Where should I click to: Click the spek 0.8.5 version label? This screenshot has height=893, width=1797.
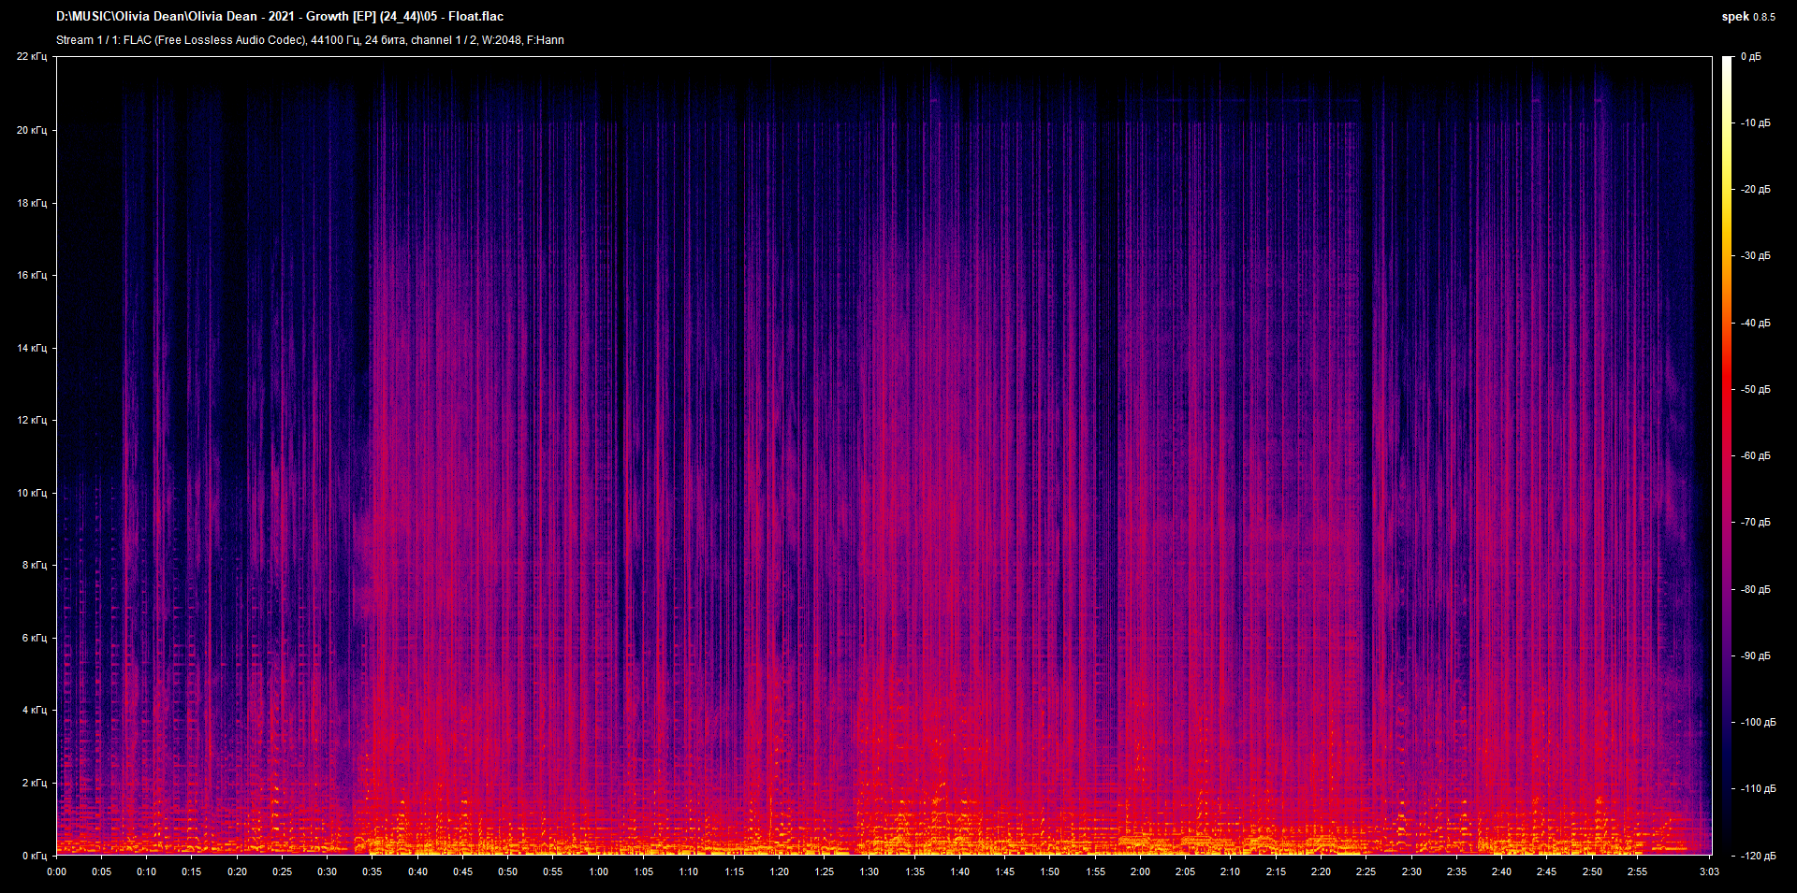pyautogui.click(x=1748, y=17)
